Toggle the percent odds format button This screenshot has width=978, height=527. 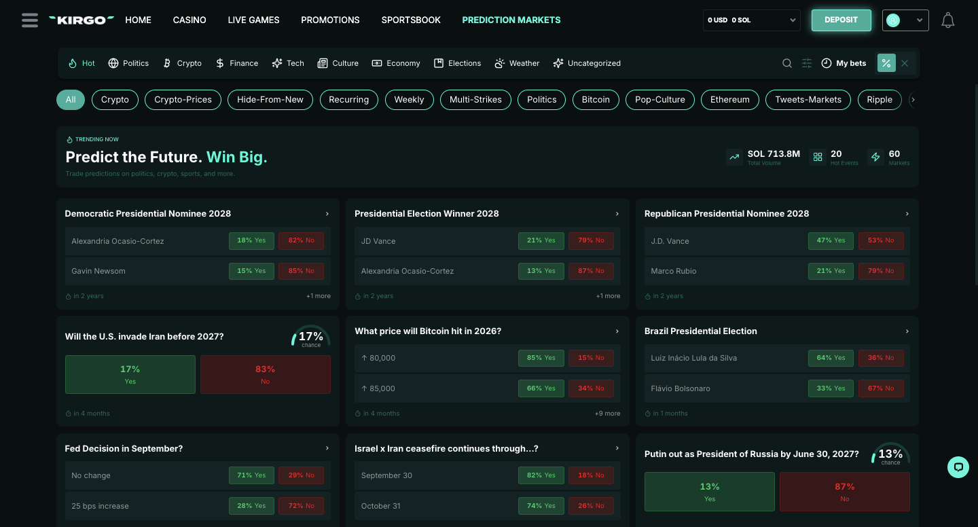tap(886, 63)
